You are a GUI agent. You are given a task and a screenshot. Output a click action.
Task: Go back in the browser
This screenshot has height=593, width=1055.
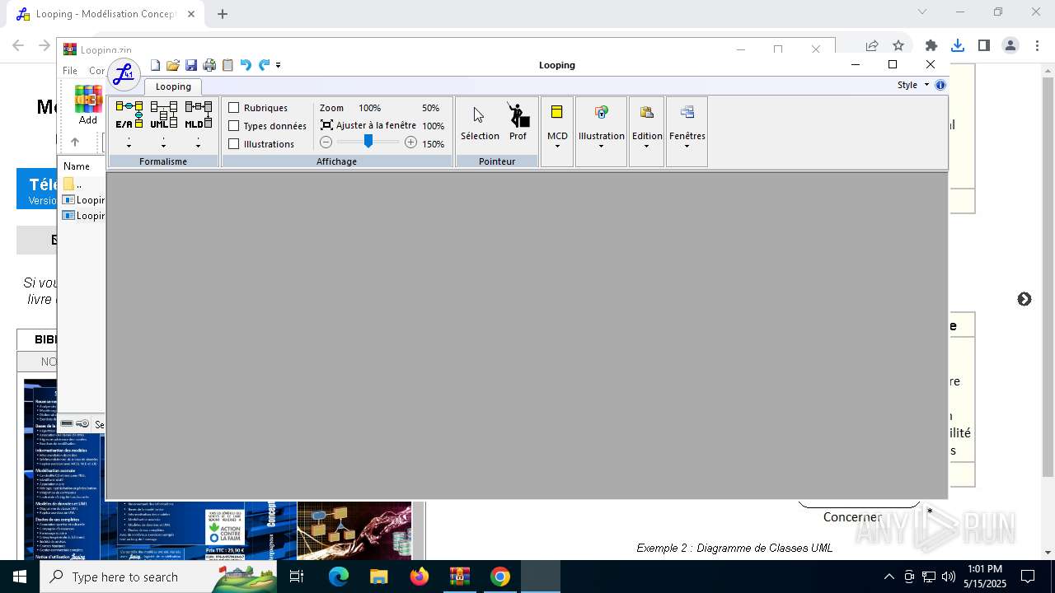(x=18, y=46)
